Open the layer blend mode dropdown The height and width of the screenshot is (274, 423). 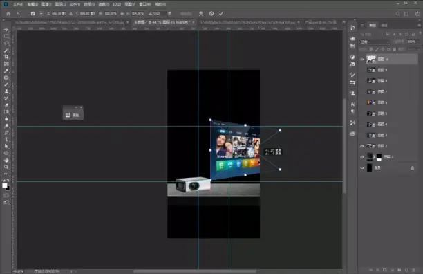375,42
